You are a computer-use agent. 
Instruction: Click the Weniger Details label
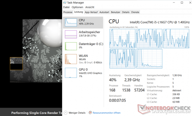point(77,113)
